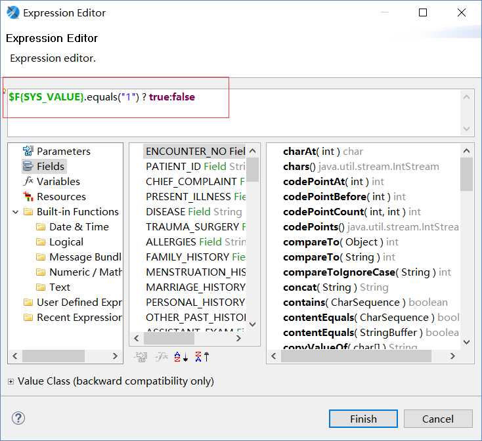The width and height of the screenshot is (482, 441).
Task: Choose contentEquals( CharSequence ) method
Action: [371, 317]
